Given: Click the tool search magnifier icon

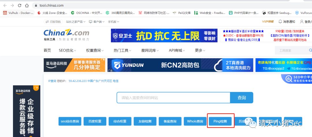Looking at the screenshot, I should click(310, 50).
